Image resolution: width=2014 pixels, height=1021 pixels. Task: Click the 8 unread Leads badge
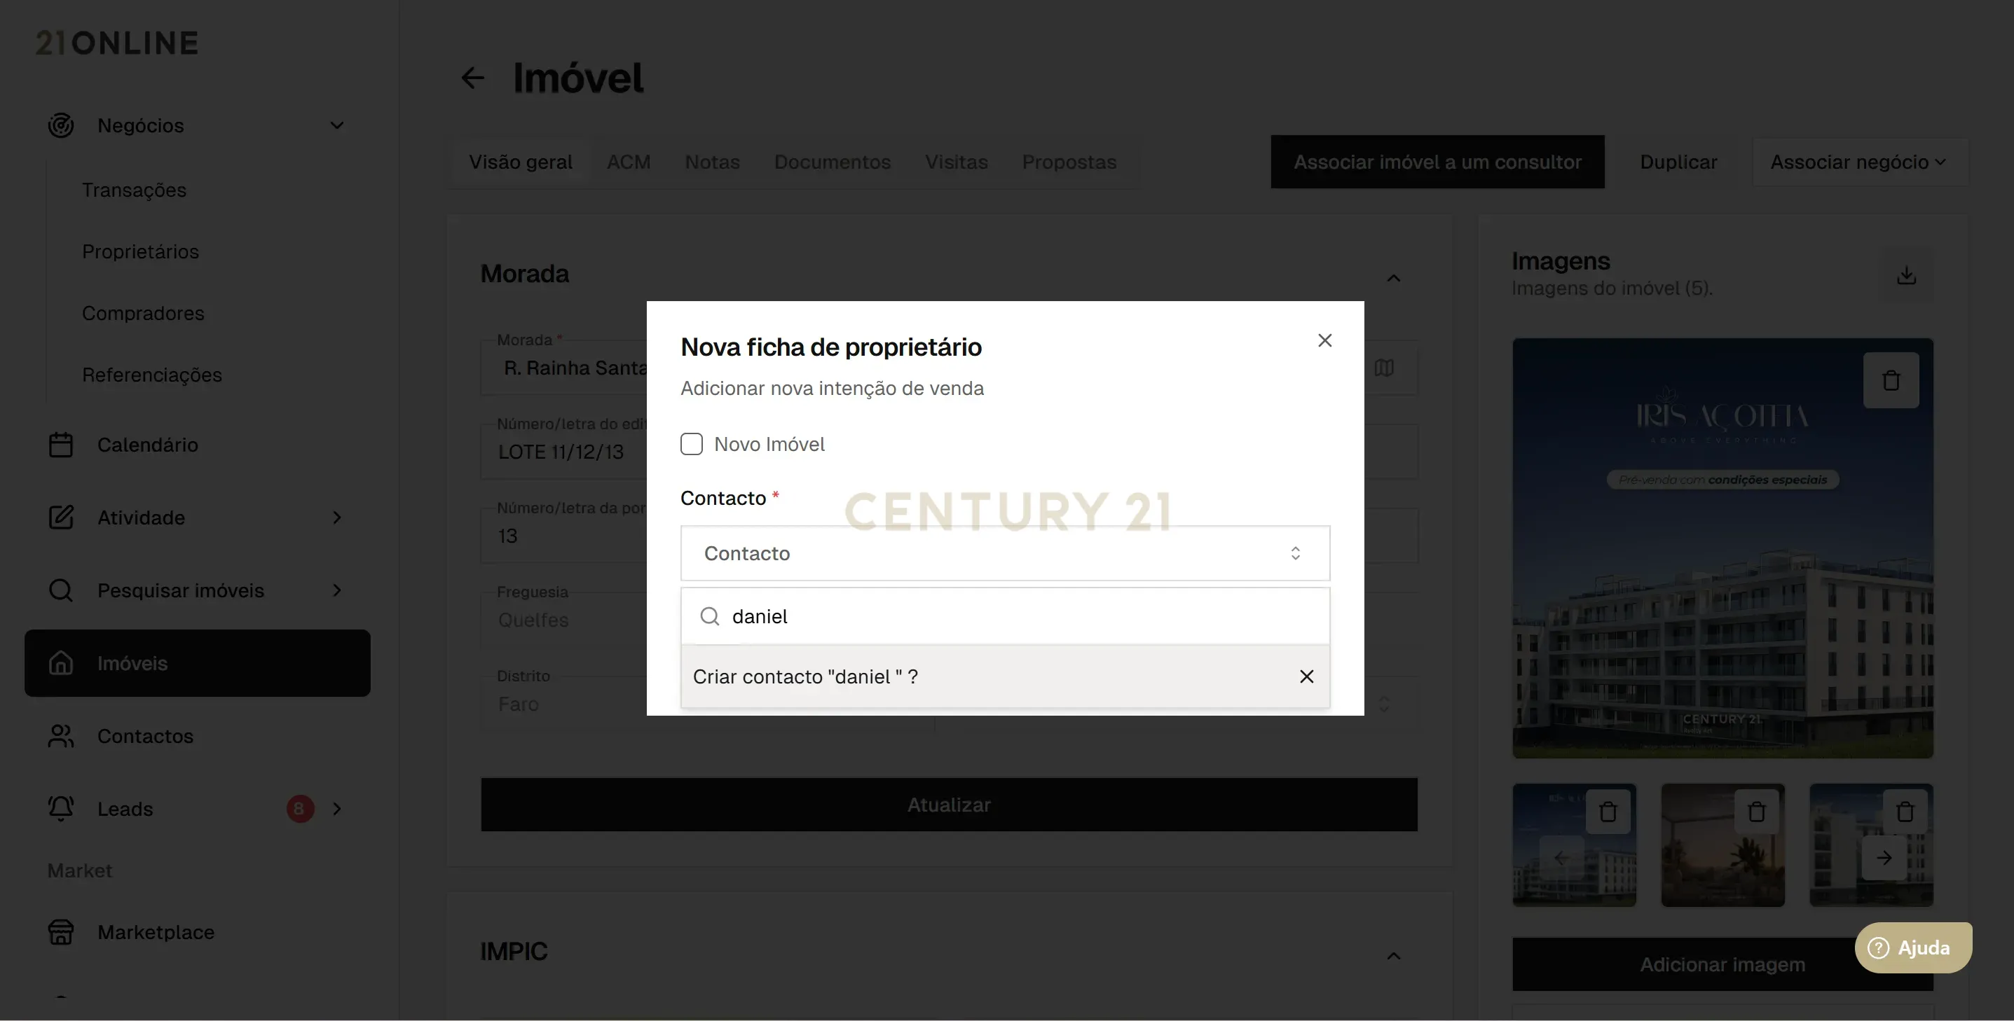click(299, 809)
